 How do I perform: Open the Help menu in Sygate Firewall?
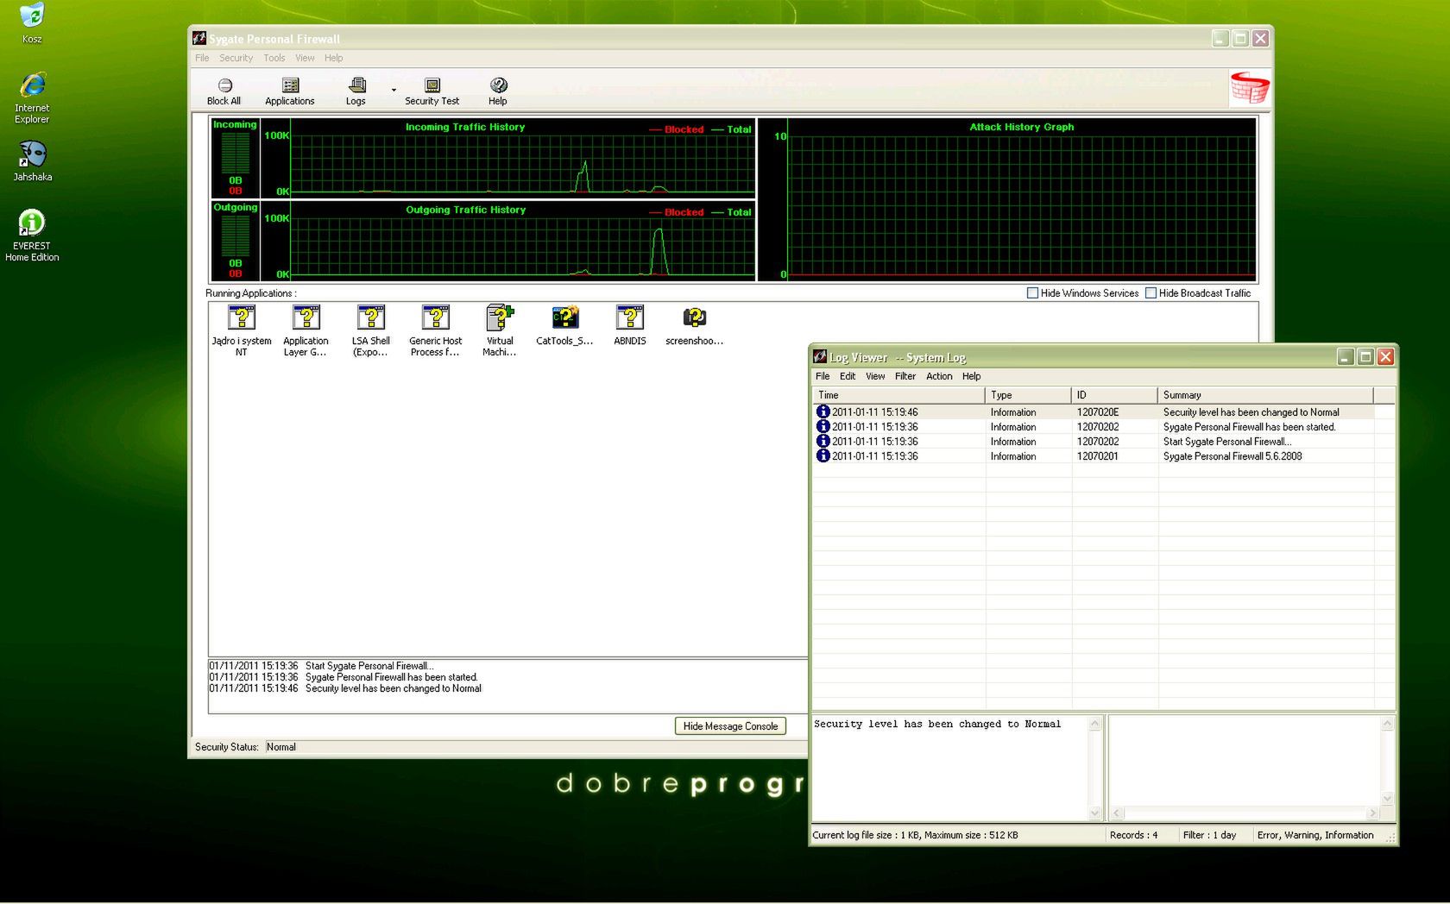pos(334,58)
